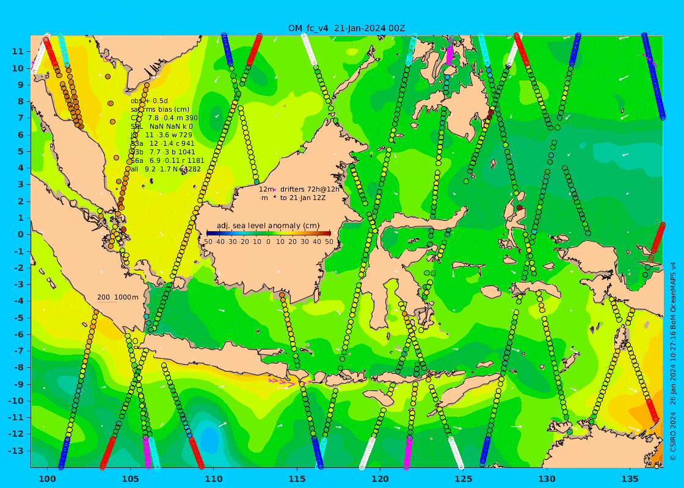
Task: Click latitude axis label -6
Action: [x=20, y=334]
